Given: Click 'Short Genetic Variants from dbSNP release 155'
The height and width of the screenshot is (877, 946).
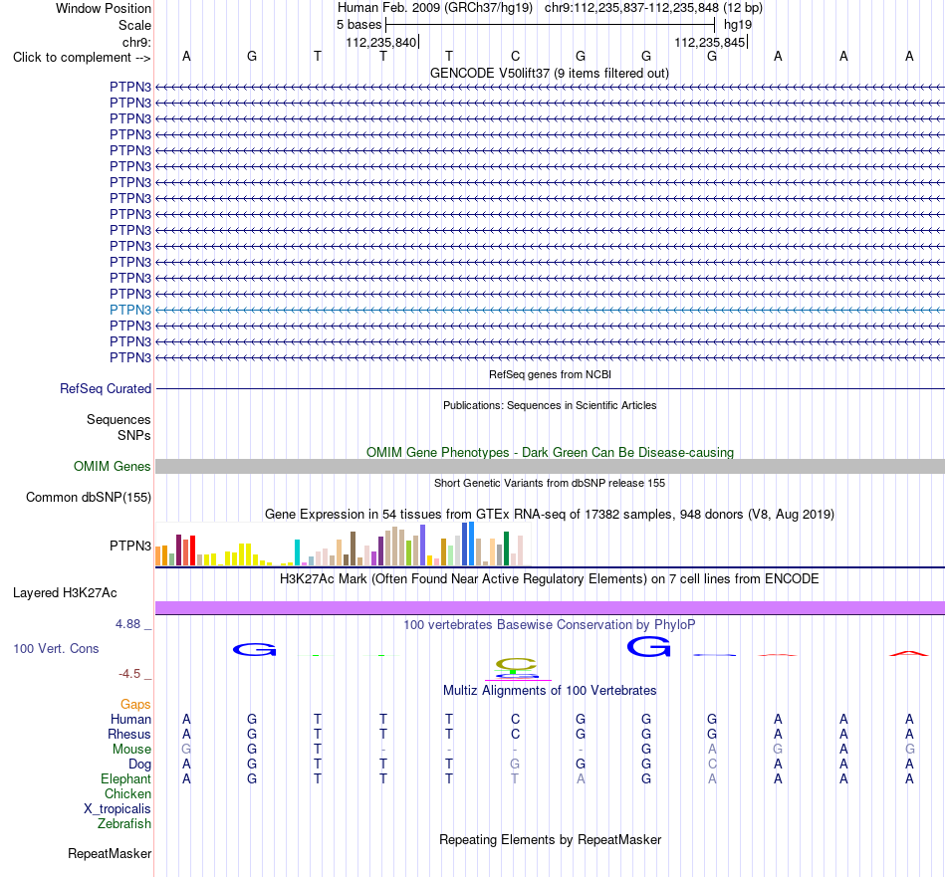Looking at the screenshot, I should (550, 483).
